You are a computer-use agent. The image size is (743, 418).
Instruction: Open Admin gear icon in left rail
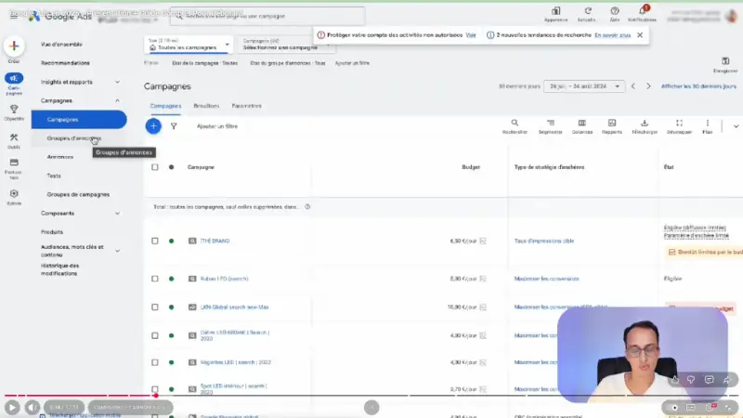coord(14,194)
